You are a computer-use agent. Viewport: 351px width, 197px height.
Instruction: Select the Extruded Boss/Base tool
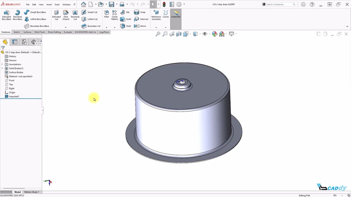pyautogui.click(x=7, y=15)
